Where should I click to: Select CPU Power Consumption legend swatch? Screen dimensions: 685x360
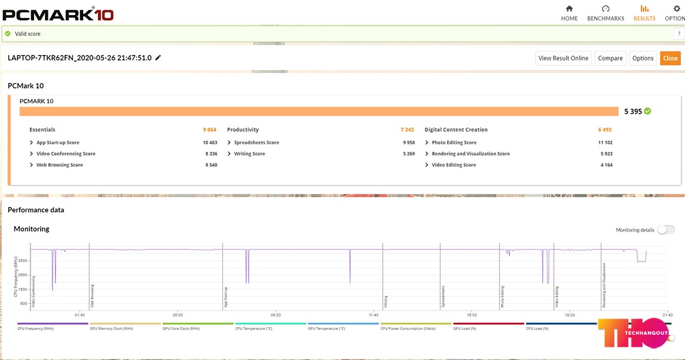[x=416, y=324]
